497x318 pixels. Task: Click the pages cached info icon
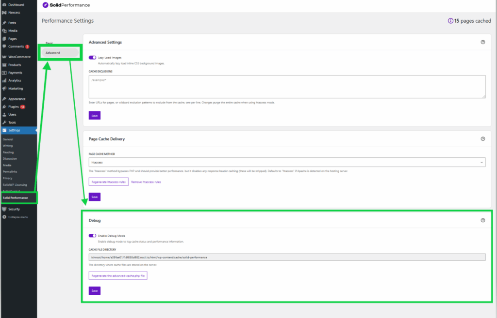pyautogui.click(x=450, y=21)
